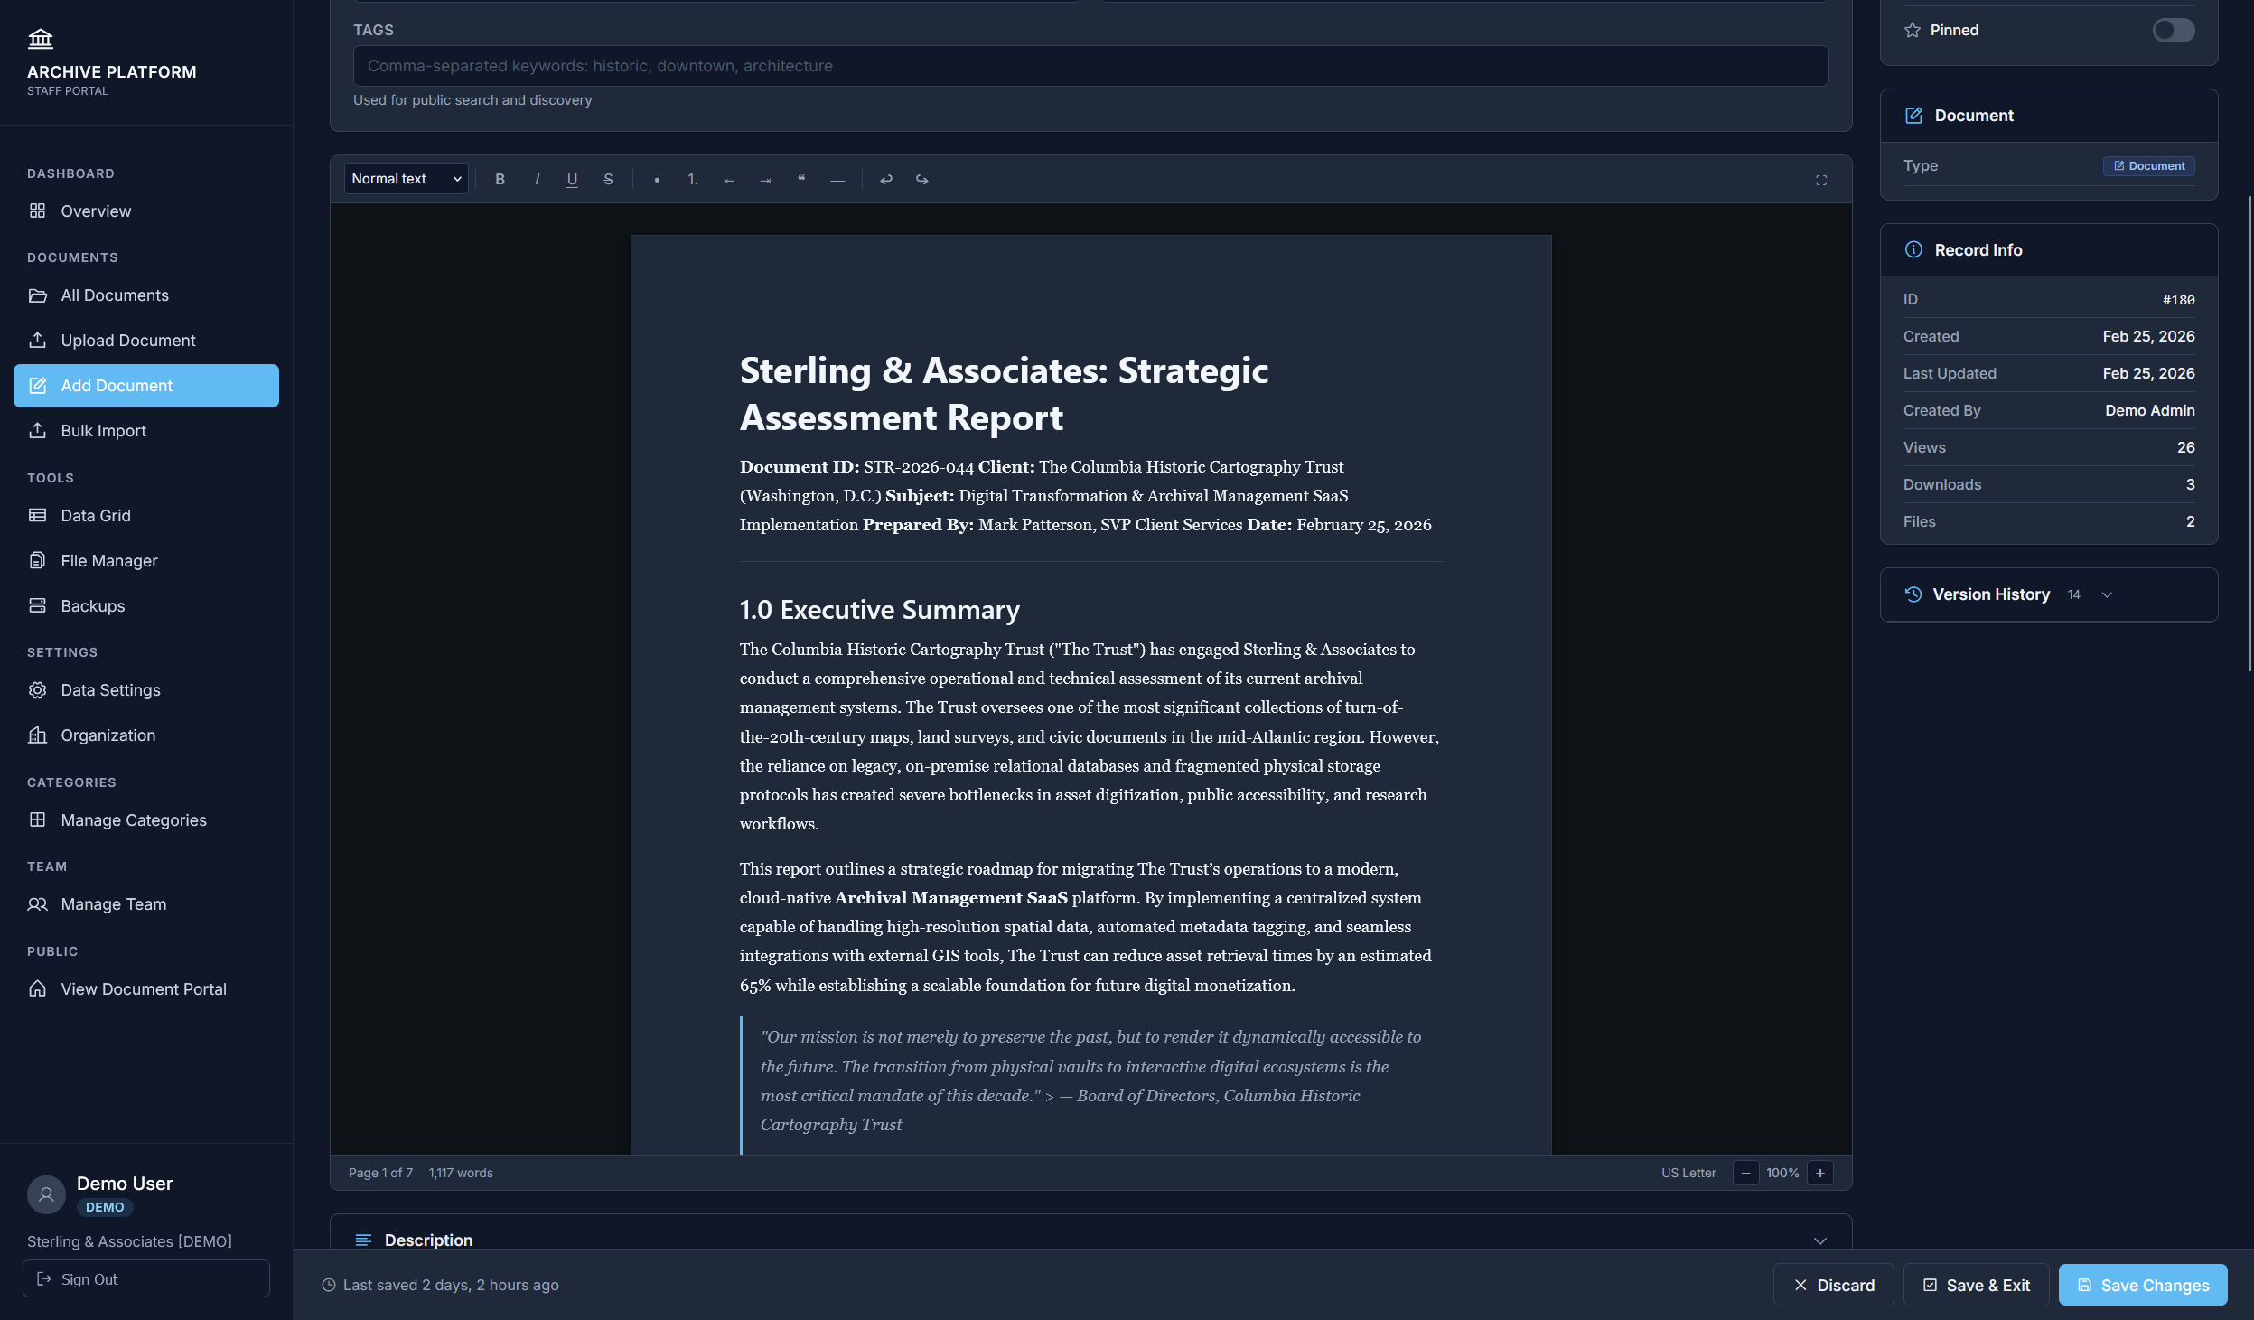Click the Discard button
The image size is (2254, 1320).
(x=1833, y=1285)
